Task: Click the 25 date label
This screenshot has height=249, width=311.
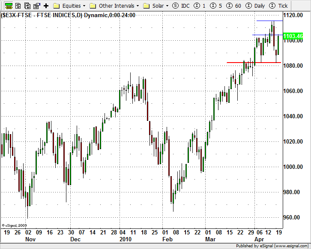Action: (x=155, y=232)
